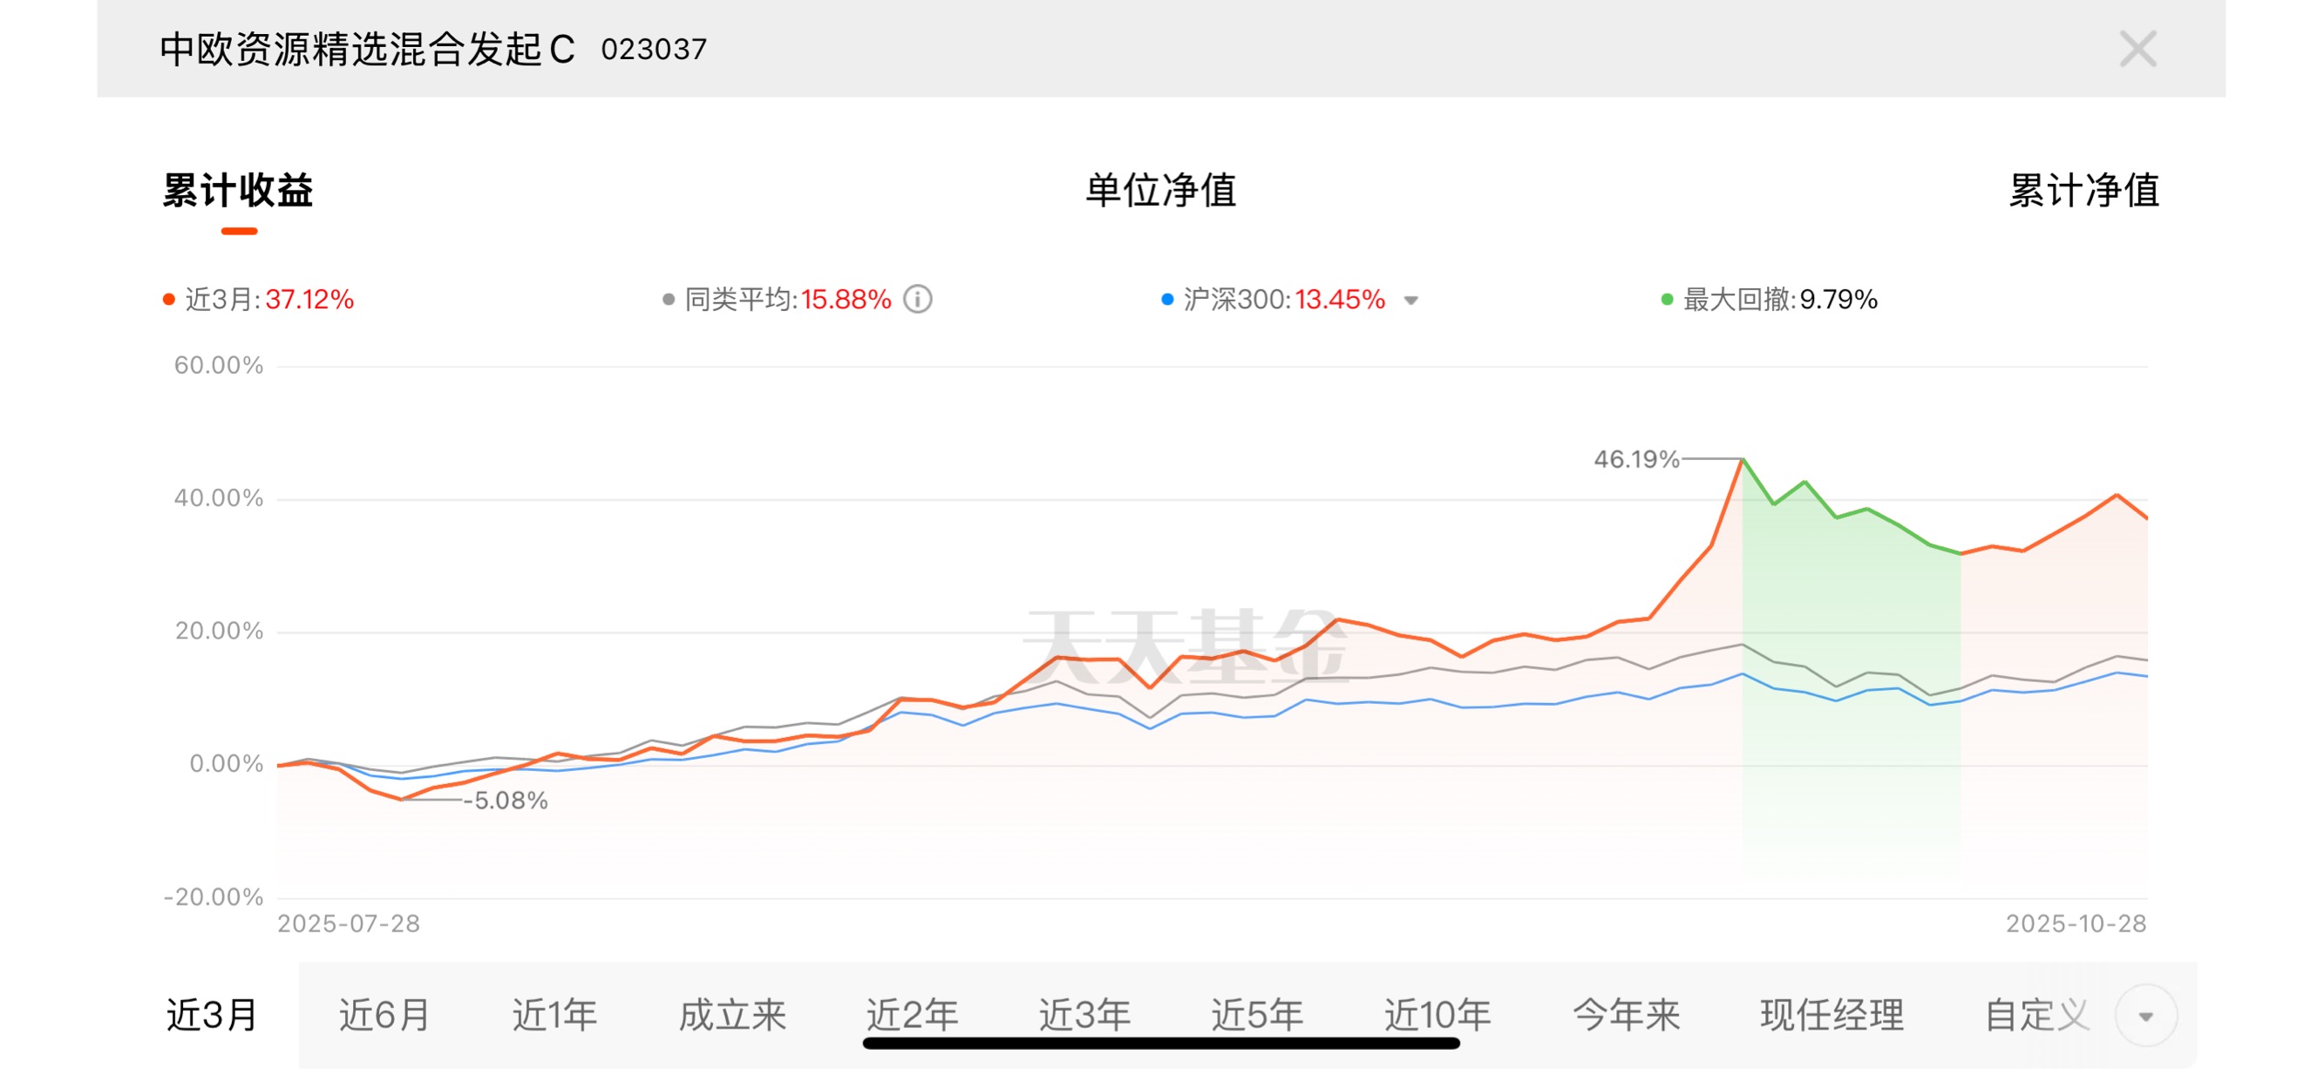Click the info icon beside 同类平均
The width and height of the screenshot is (2324, 1069).
(918, 299)
